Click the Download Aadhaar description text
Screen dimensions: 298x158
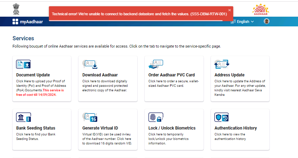coord(105,86)
